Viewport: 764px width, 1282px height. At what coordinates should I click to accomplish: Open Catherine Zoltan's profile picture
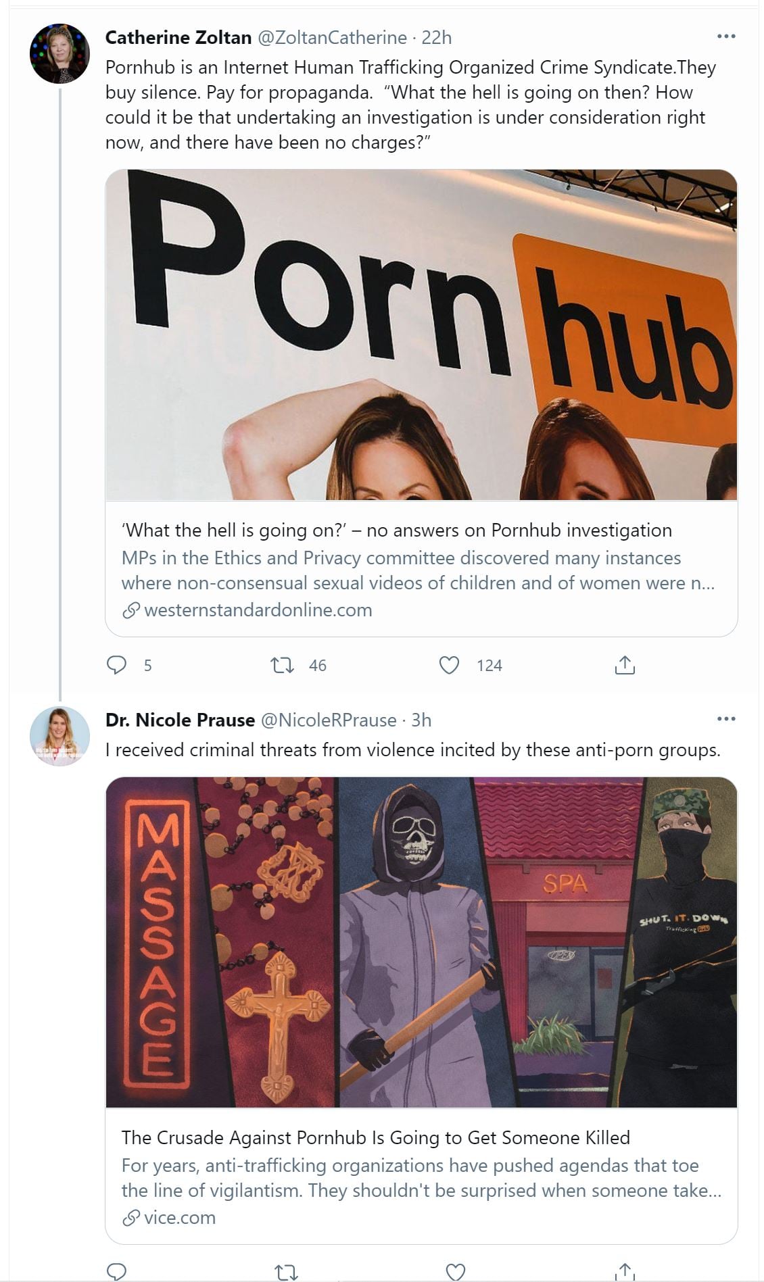click(x=59, y=53)
